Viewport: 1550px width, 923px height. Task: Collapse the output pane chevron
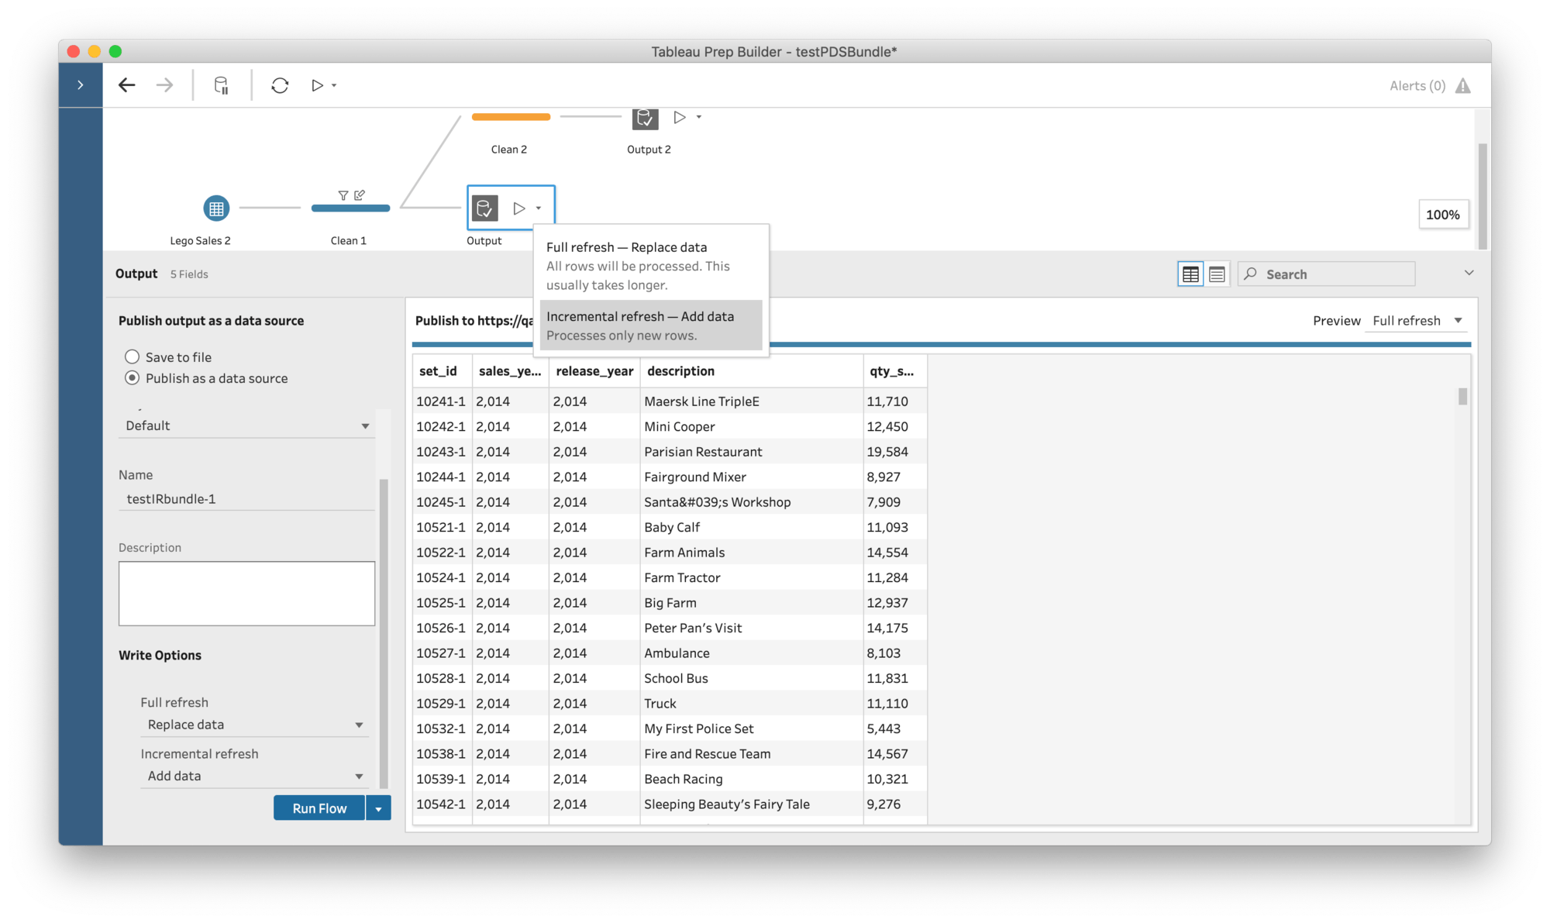click(x=1469, y=273)
